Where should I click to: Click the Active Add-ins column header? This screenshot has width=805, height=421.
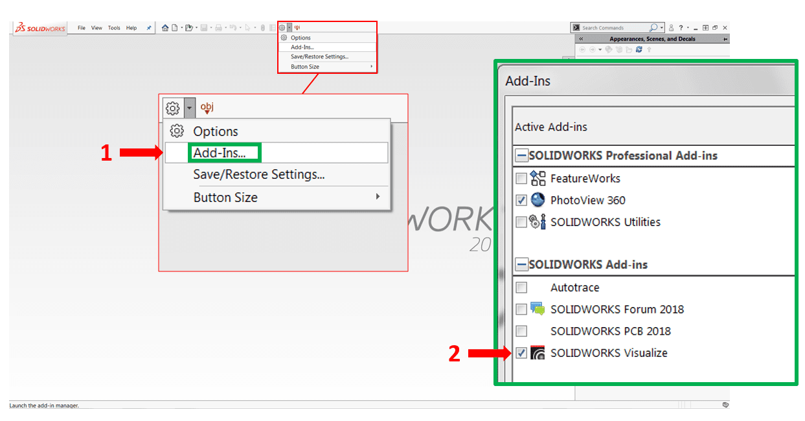click(551, 127)
